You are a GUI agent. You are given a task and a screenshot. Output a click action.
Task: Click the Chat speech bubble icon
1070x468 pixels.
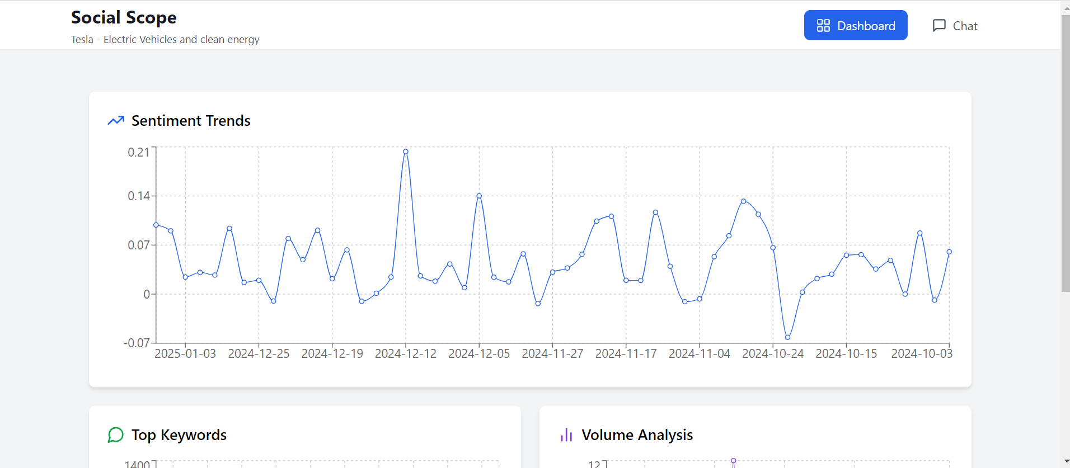939,26
